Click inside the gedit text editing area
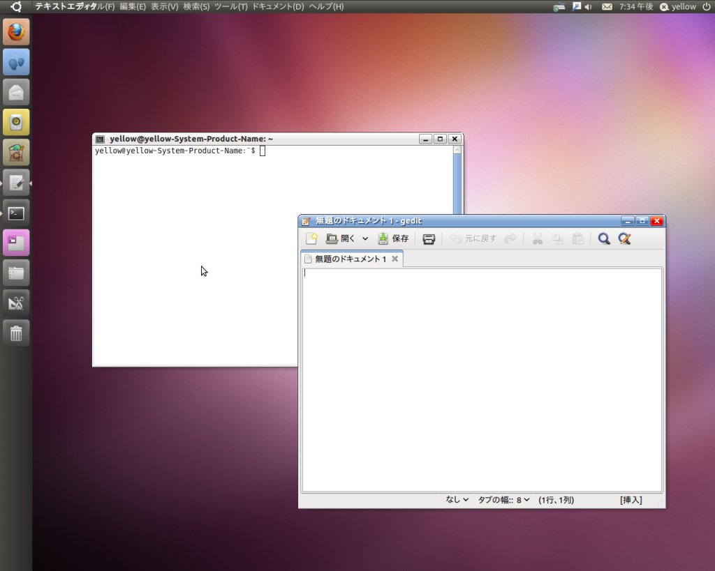715x571 pixels. (482, 380)
